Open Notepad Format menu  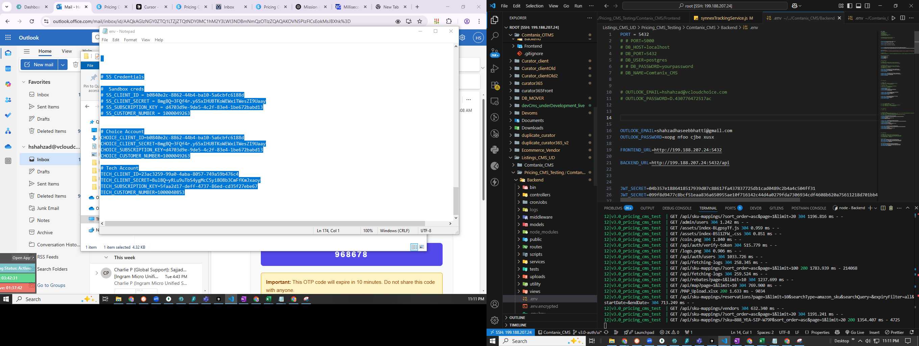(x=130, y=40)
